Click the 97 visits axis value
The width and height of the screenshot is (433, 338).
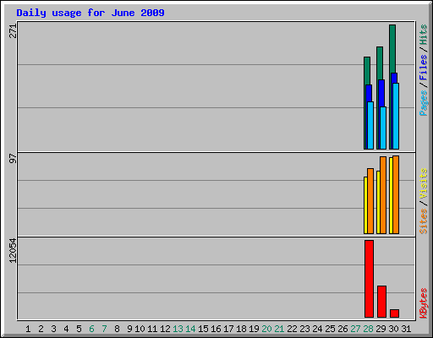tap(13, 158)
